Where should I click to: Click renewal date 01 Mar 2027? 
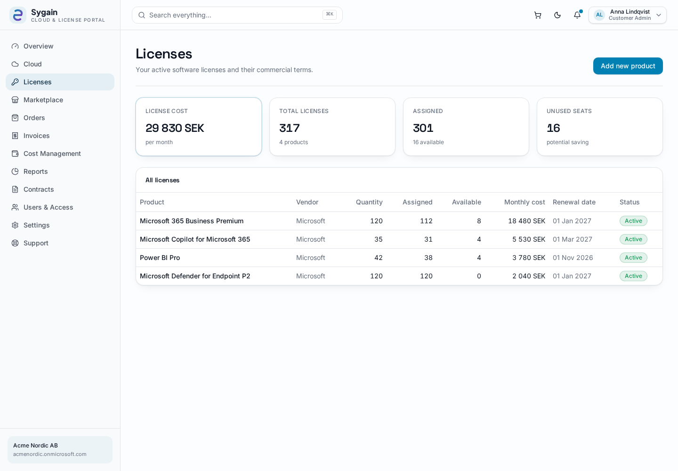pos(573,239)
